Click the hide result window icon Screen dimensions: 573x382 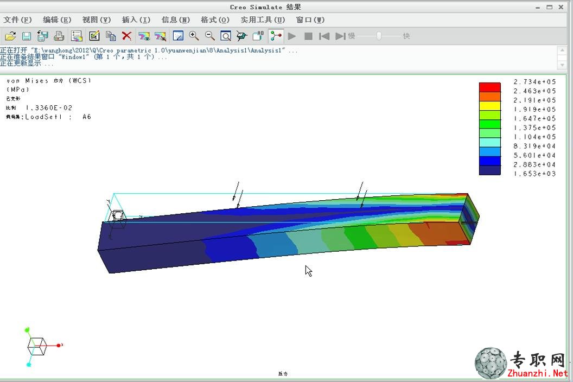click(x=161, y=36)
